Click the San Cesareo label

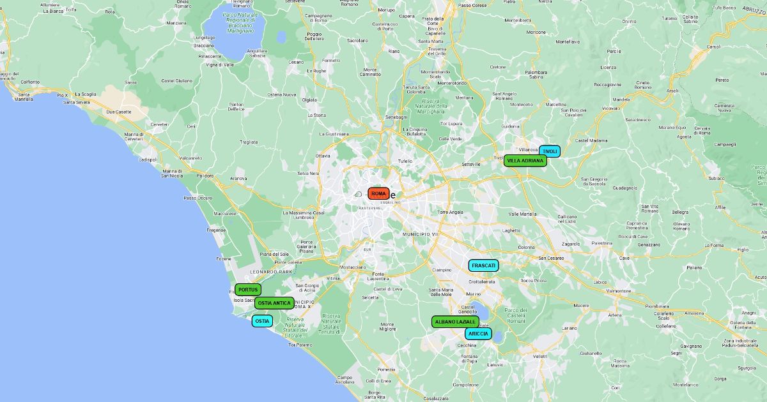click(x=551, y=258)
